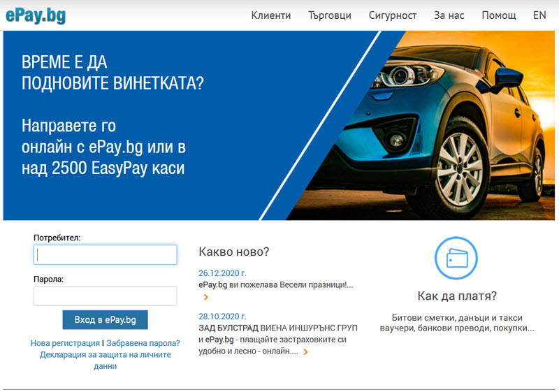Click the vignette promo banner
559x392 pixels.
pos(279,125)
